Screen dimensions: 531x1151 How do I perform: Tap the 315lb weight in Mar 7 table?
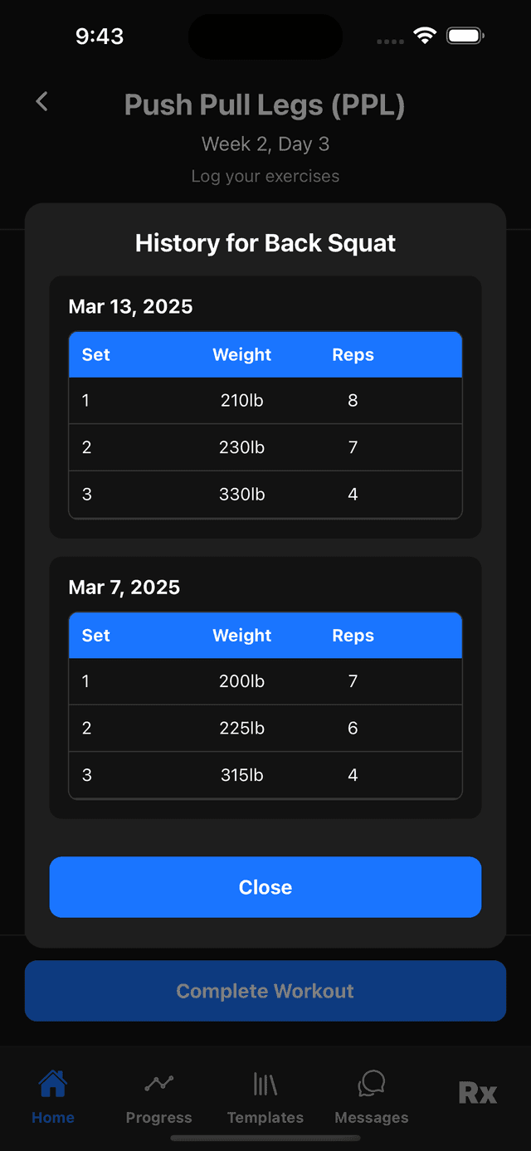click(x=241, y=774)
